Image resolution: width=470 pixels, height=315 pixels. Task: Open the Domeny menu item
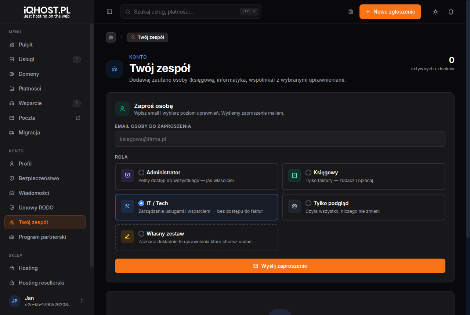(x=45, y=74)
